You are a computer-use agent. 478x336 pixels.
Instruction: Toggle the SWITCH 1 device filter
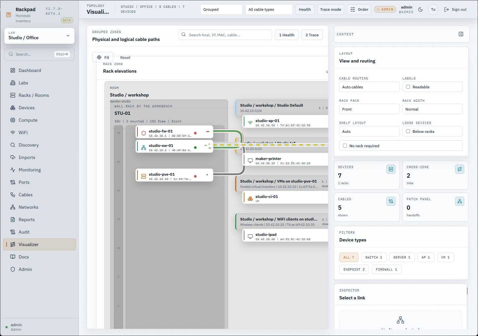pos(374,257)
